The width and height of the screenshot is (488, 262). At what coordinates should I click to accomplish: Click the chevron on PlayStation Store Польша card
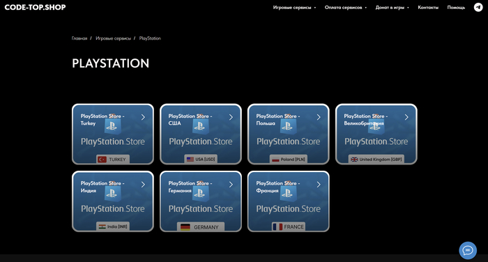[319, 117]
